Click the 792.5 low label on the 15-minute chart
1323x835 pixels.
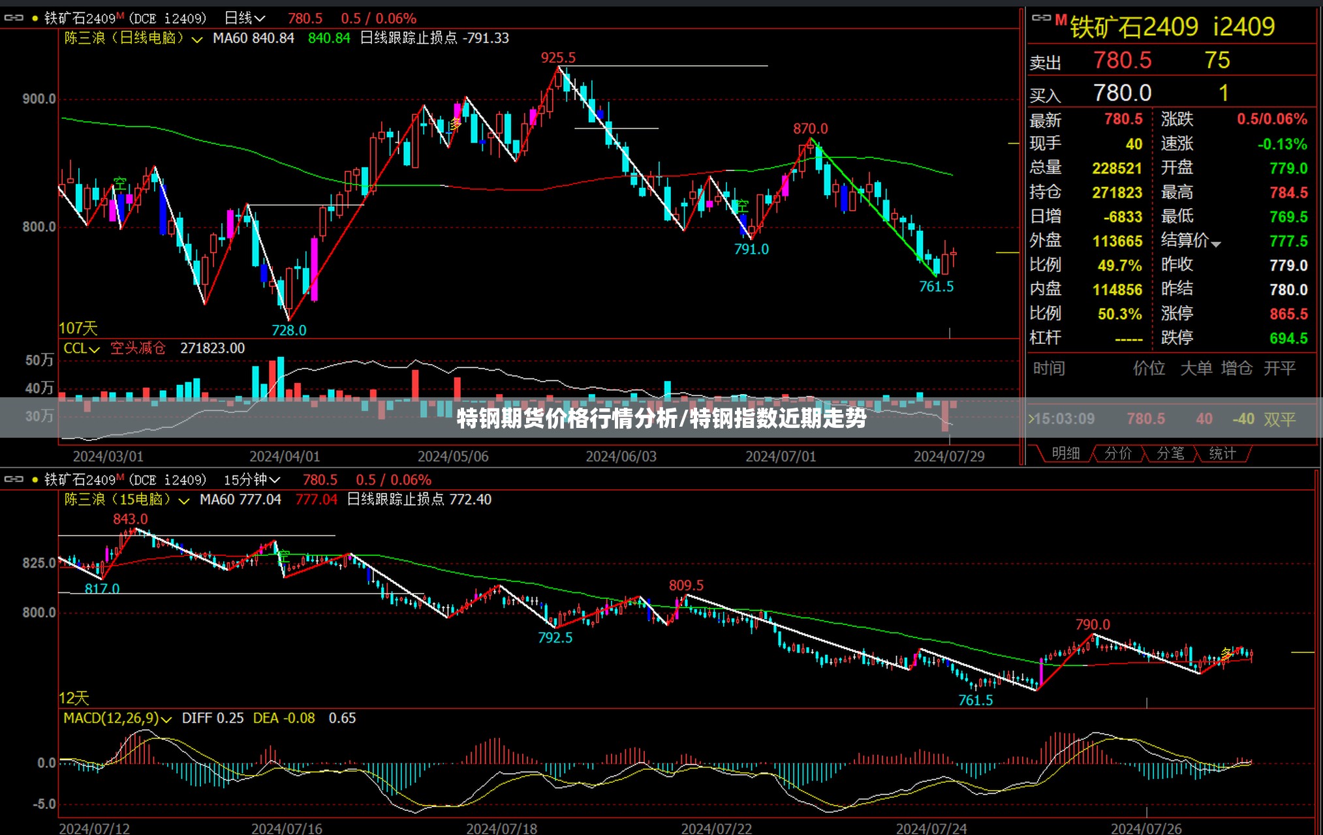pos(555,638)
